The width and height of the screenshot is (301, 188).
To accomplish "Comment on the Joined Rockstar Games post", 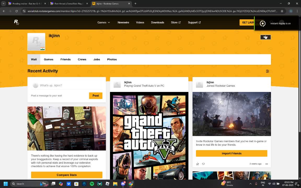I will (x=203, y=164).
